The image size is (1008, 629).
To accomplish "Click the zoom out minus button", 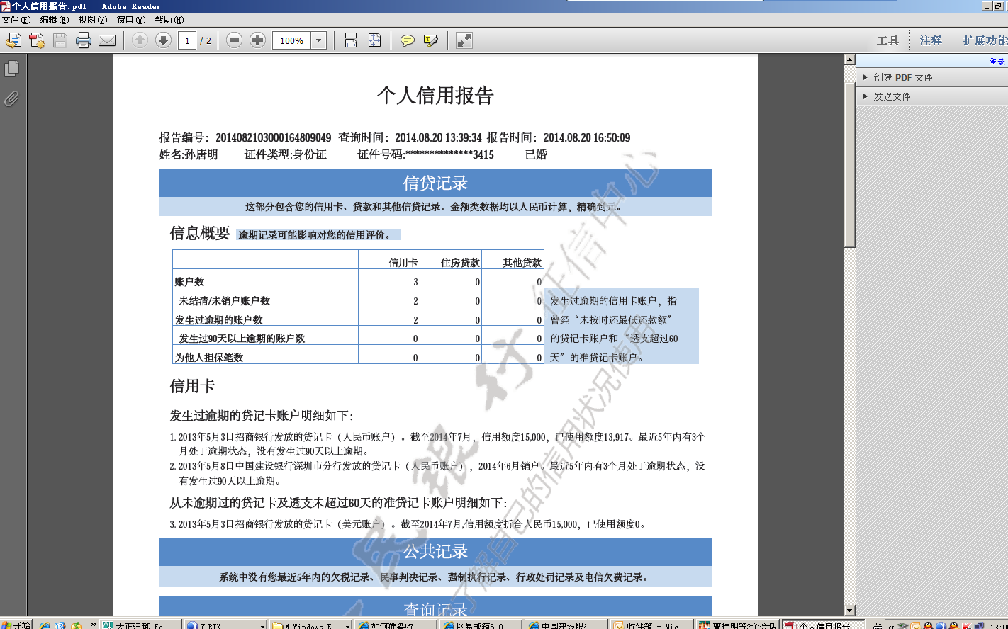I will tap(235, 40).
